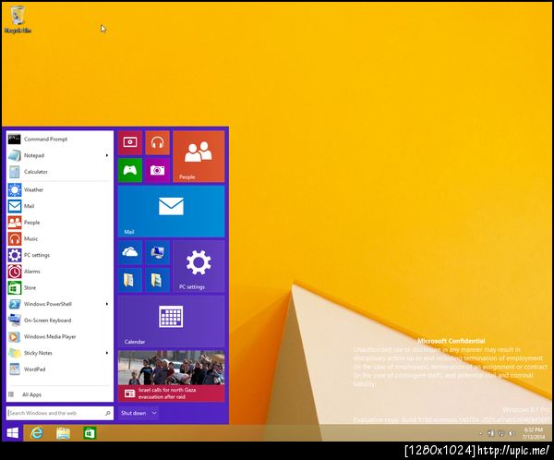The height and width of the screenshot is (460, 554).
Task: Open the wide Mail tile
Action: 172,212
